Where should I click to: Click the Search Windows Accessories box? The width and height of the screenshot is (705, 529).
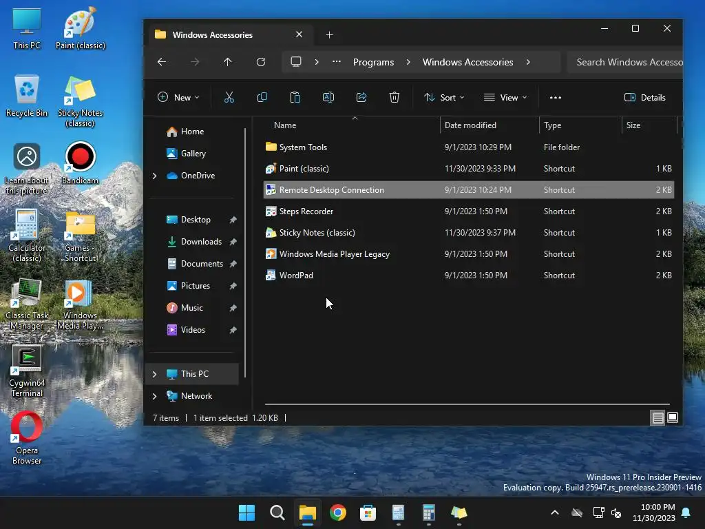pyautogui.click(x=625, y=62)
